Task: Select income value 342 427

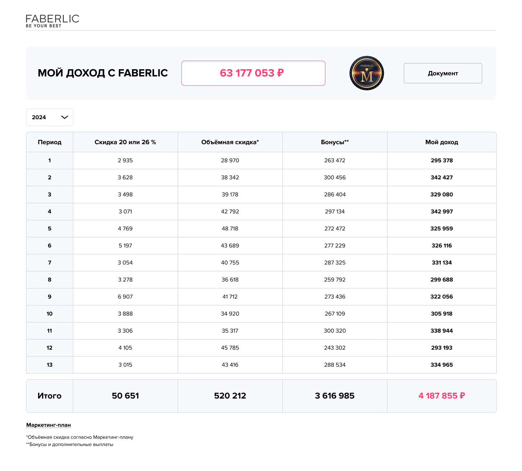Action: tap(442, 178)
